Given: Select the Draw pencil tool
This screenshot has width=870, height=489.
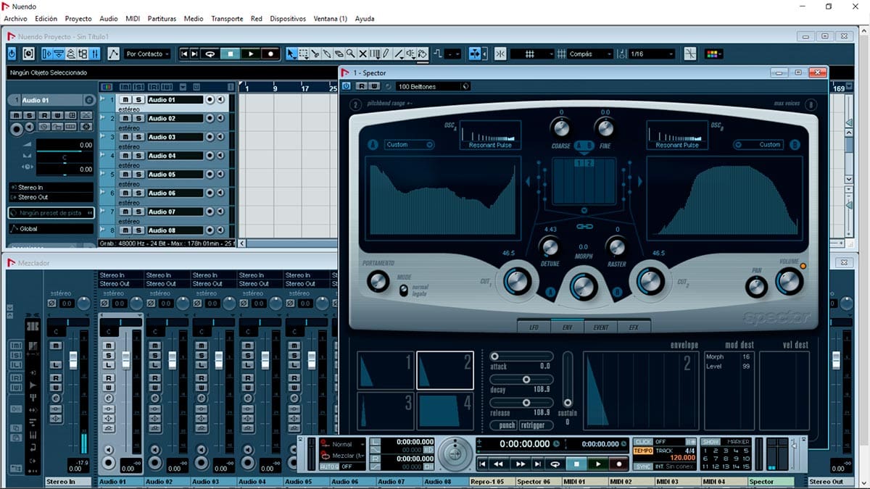Looking at the screenshot, I should pos(386,54).
